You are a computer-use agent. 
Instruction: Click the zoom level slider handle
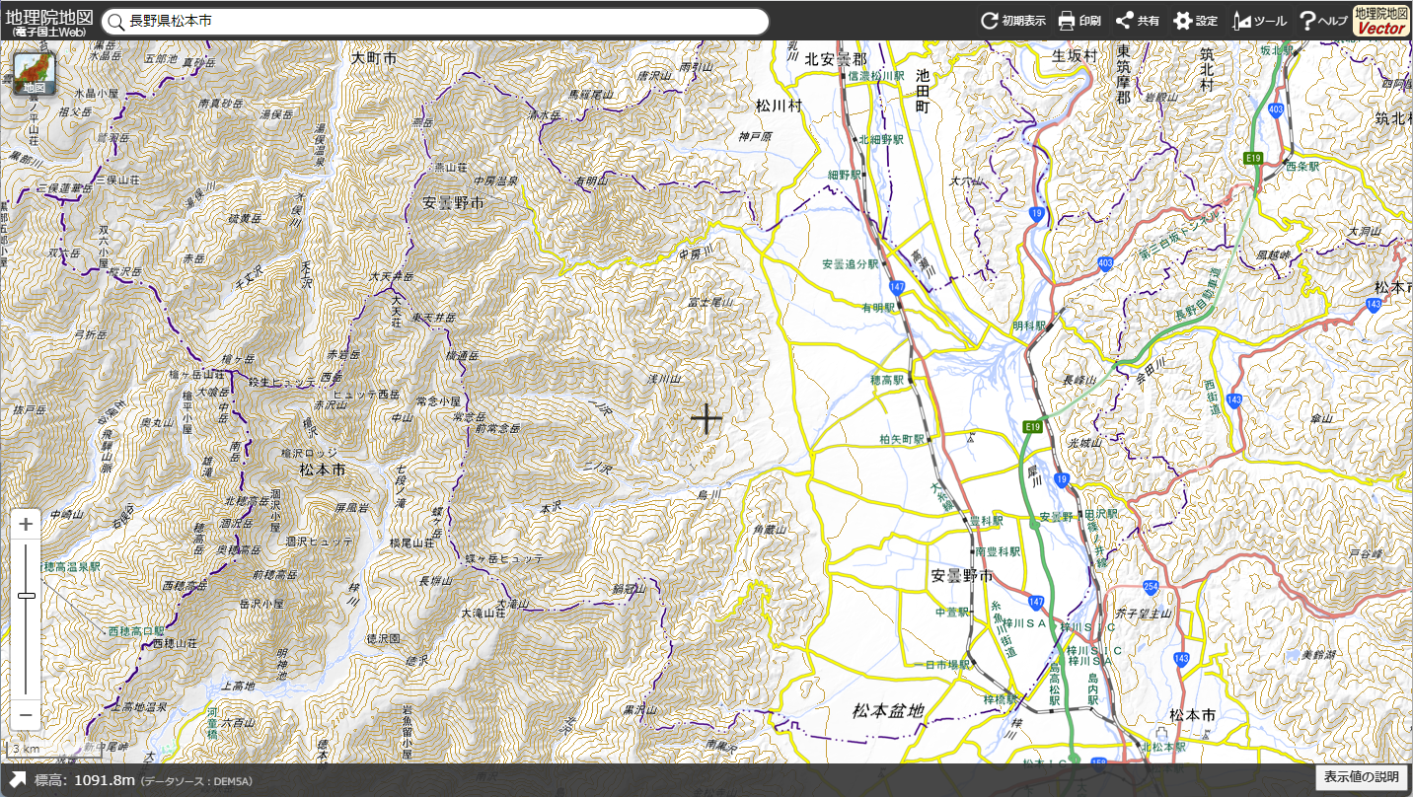[27, 595]
